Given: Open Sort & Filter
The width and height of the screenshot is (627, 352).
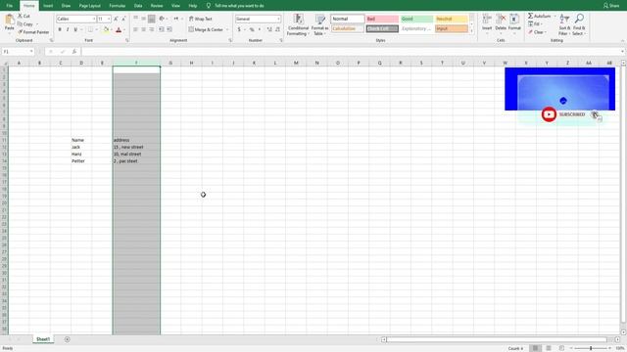Looking at the screenshot, I should [564, 24].
